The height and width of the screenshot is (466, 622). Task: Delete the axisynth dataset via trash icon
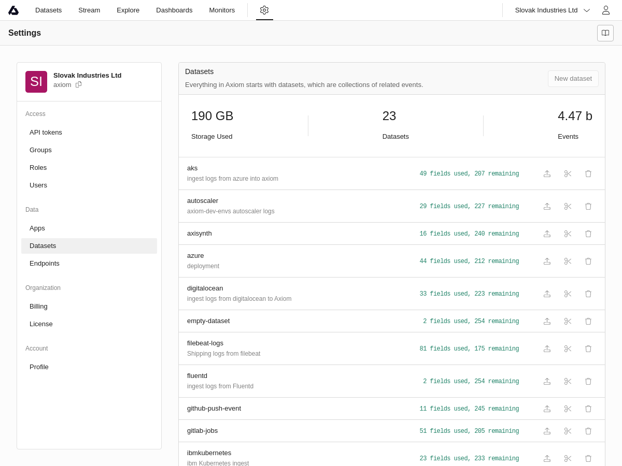(x=588, y=234)
